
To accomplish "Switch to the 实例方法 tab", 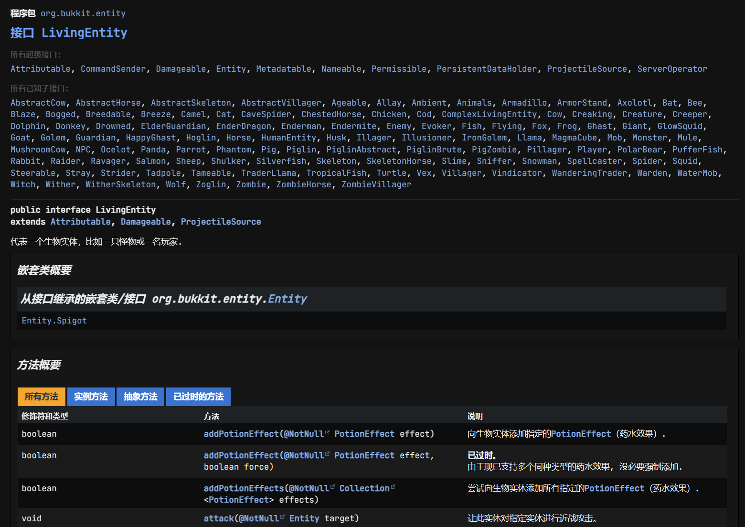I will click(x=91, y=397).
